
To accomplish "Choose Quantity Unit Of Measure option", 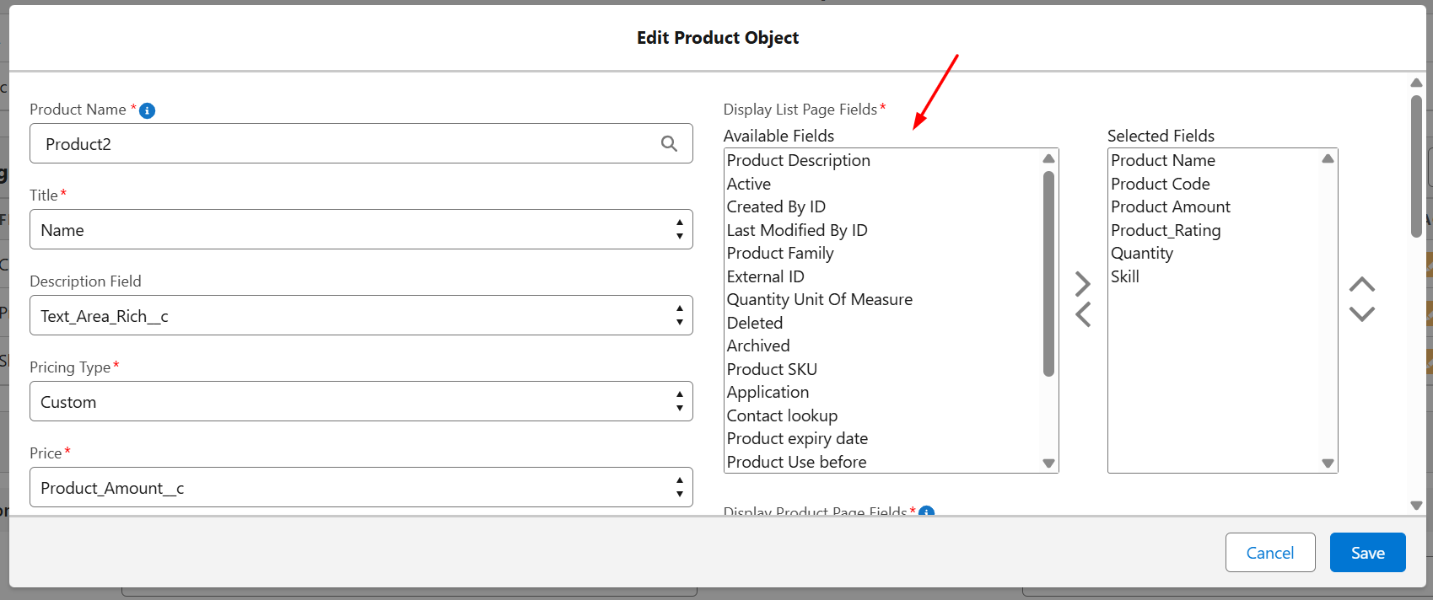I will click(x=819, y=300).
